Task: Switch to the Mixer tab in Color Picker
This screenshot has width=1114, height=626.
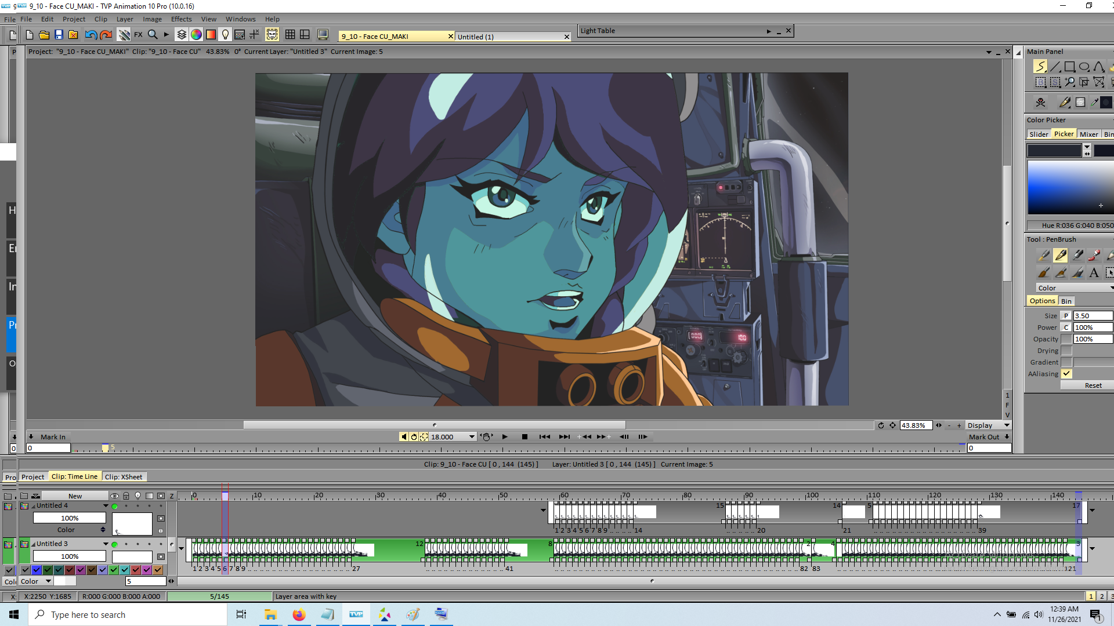Action: [x=1088, y=134]
